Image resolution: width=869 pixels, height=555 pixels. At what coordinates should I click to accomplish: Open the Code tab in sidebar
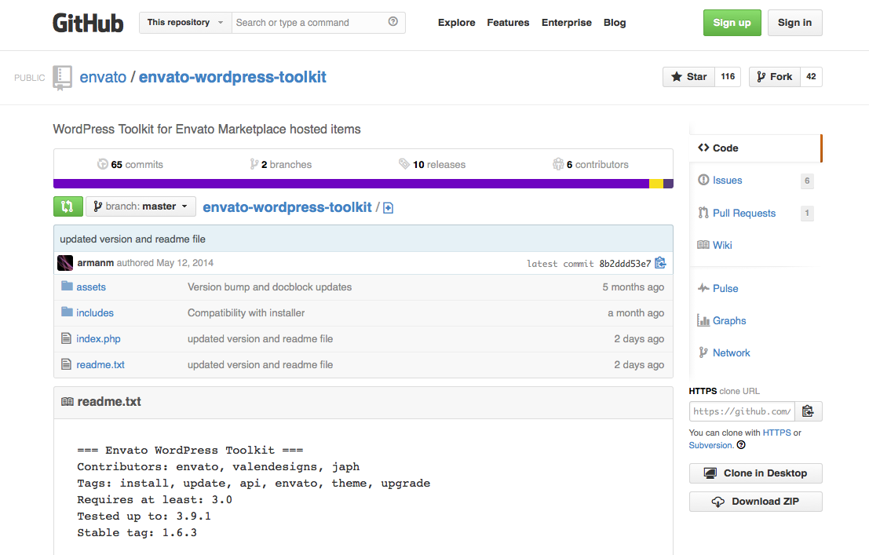tap(755, 148)
